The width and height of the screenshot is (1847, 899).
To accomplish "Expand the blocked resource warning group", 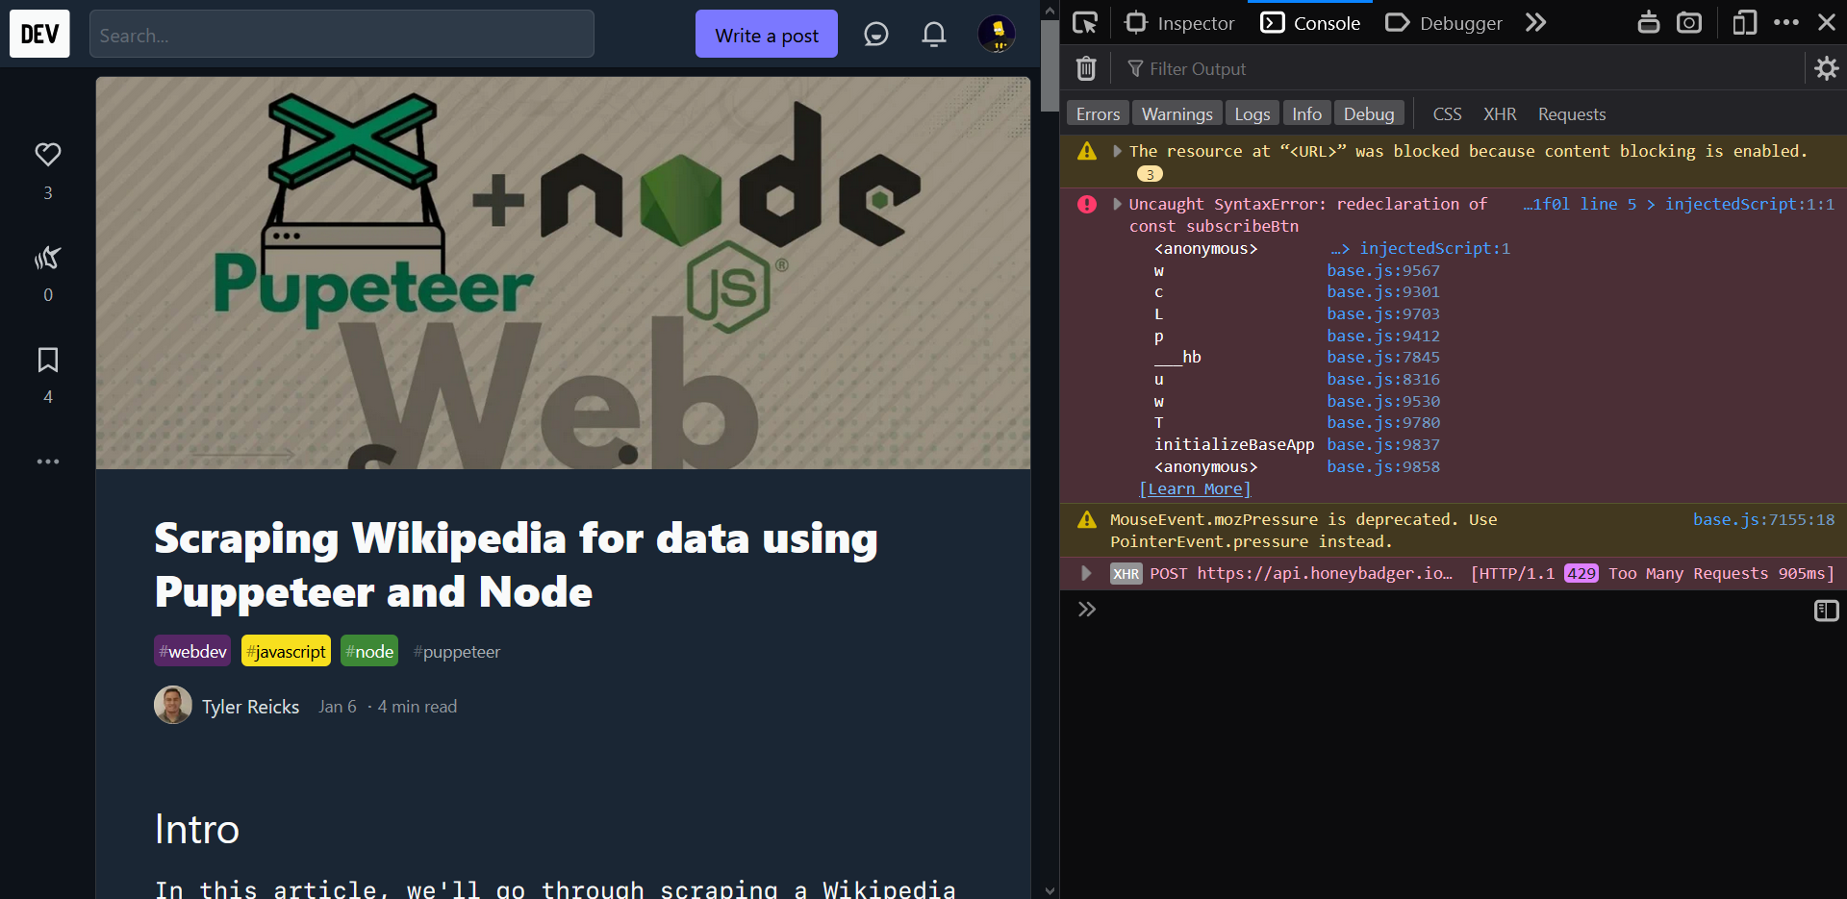I will point(1117,151).
